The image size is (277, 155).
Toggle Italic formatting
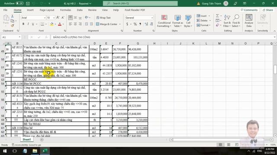28,24
